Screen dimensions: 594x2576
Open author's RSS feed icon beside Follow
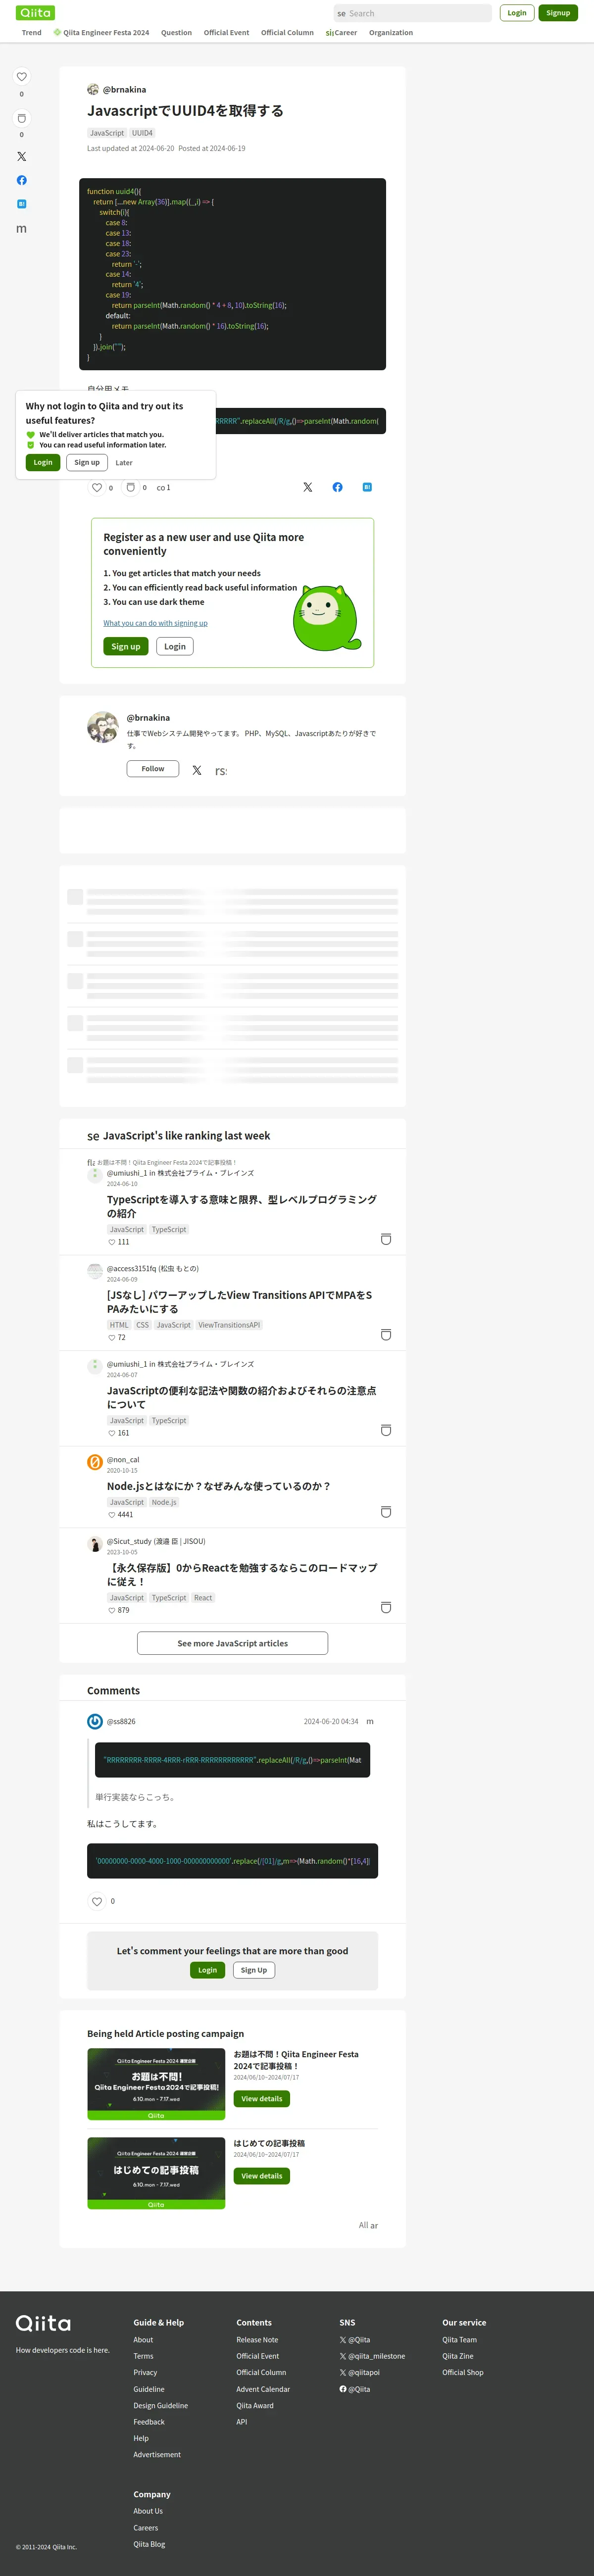click(221, 771)
